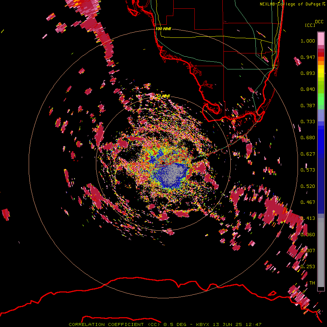Click the DCC label above the color scale
Image resolution: width=327 pixels, height=327 pixels.
319,22
